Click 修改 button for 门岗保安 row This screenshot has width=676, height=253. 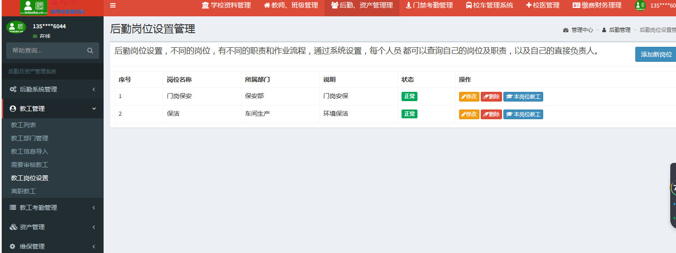click(469, 97)
